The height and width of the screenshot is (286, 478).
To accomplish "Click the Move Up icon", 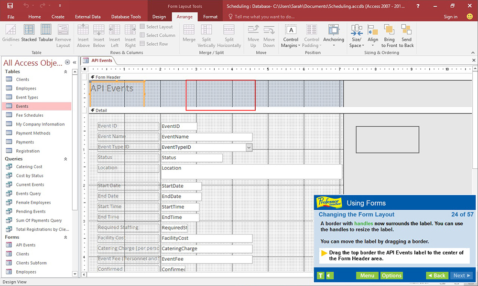I will pyautogui.click(x=253, y=30).
